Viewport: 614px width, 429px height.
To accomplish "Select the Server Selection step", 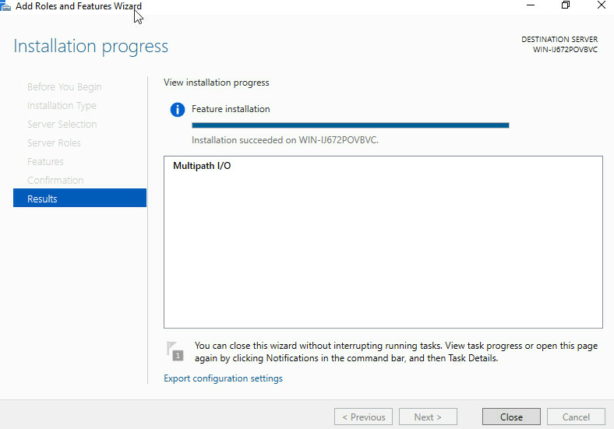I will pos(62,124).
